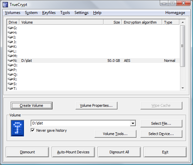Select drive letter G: label

15,28
